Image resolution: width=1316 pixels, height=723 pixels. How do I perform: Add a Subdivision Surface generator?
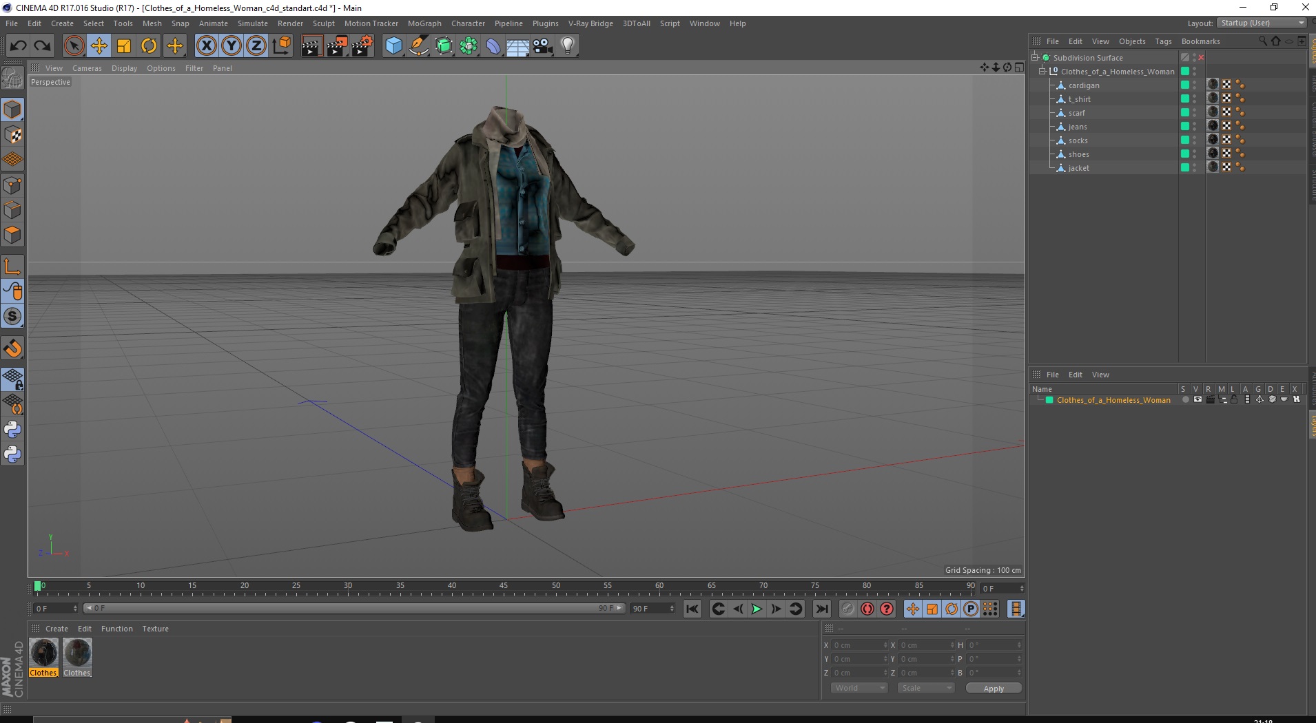tap(444, 46)
